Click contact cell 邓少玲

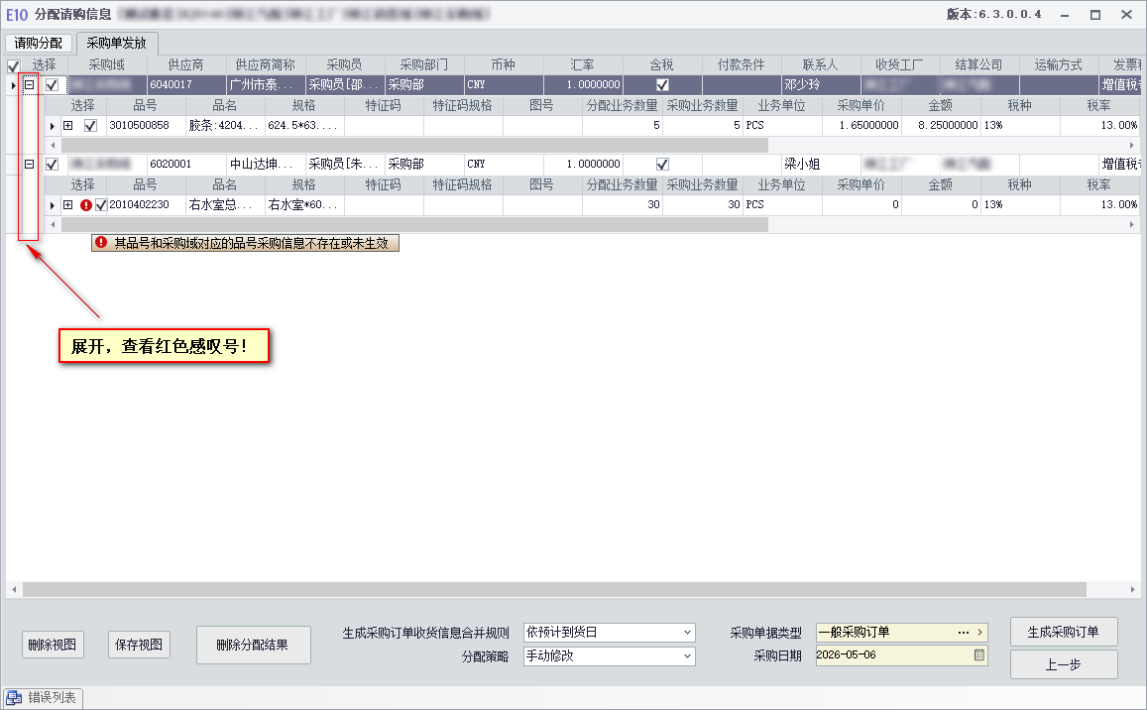pyautogui.click(x=820, y=85)
